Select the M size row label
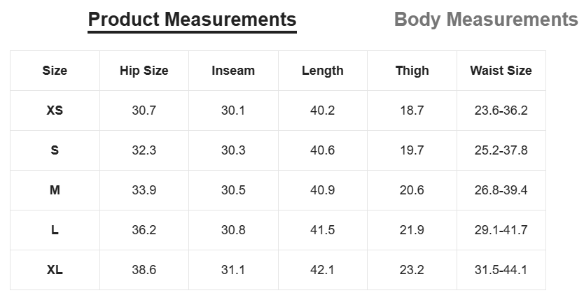This screenshot has width=584, height=300. click(55, 190)
